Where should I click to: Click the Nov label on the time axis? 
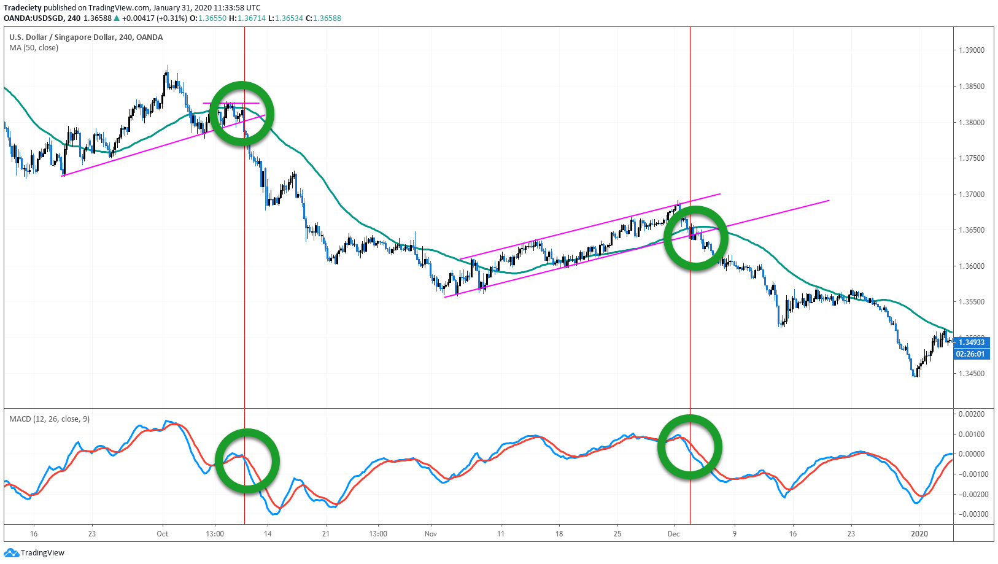(430, 534)
